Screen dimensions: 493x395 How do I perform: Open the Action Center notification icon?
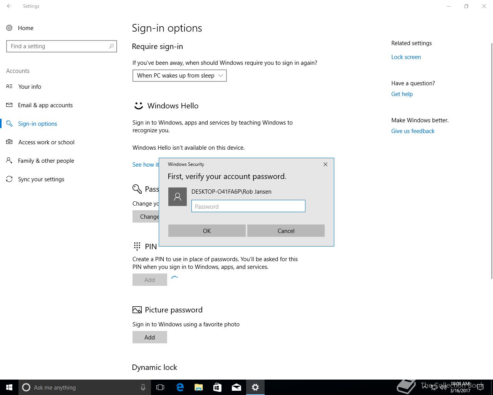pyautogui.click(x=480, y=387)
